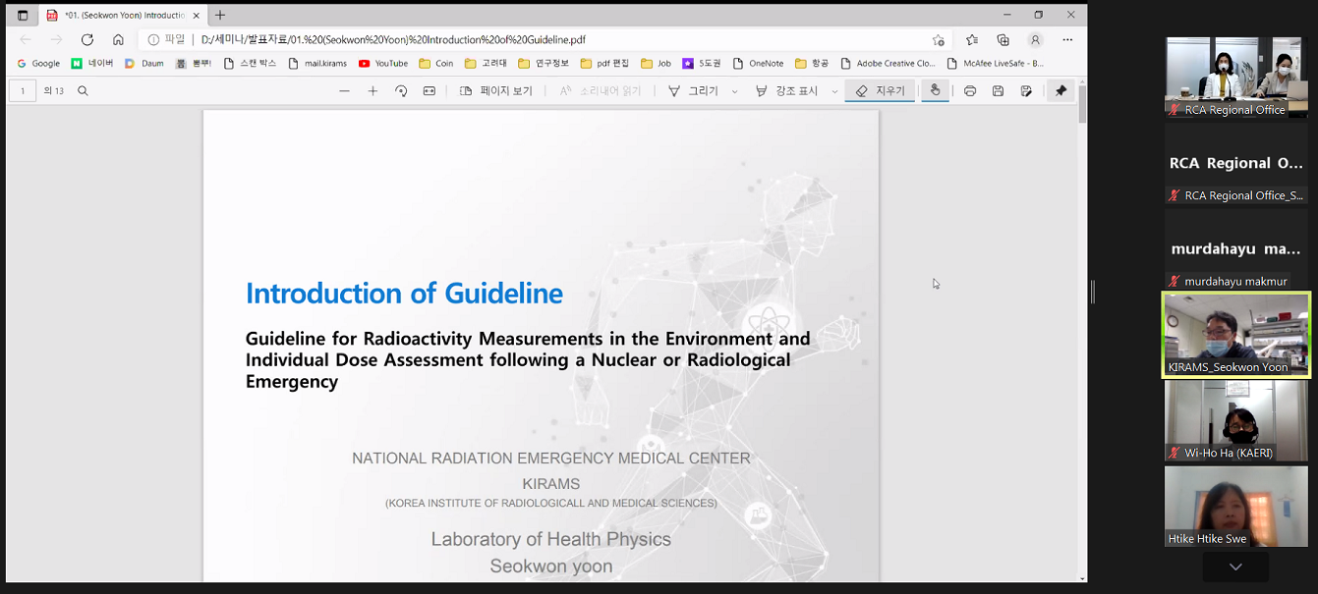
Task: Save the PDF as a copy
Action: pos(1026,91)
